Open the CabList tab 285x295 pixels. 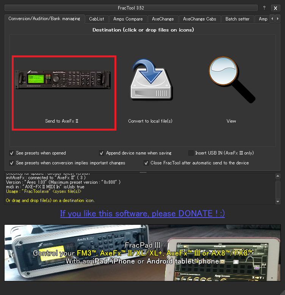click(97, 19)
